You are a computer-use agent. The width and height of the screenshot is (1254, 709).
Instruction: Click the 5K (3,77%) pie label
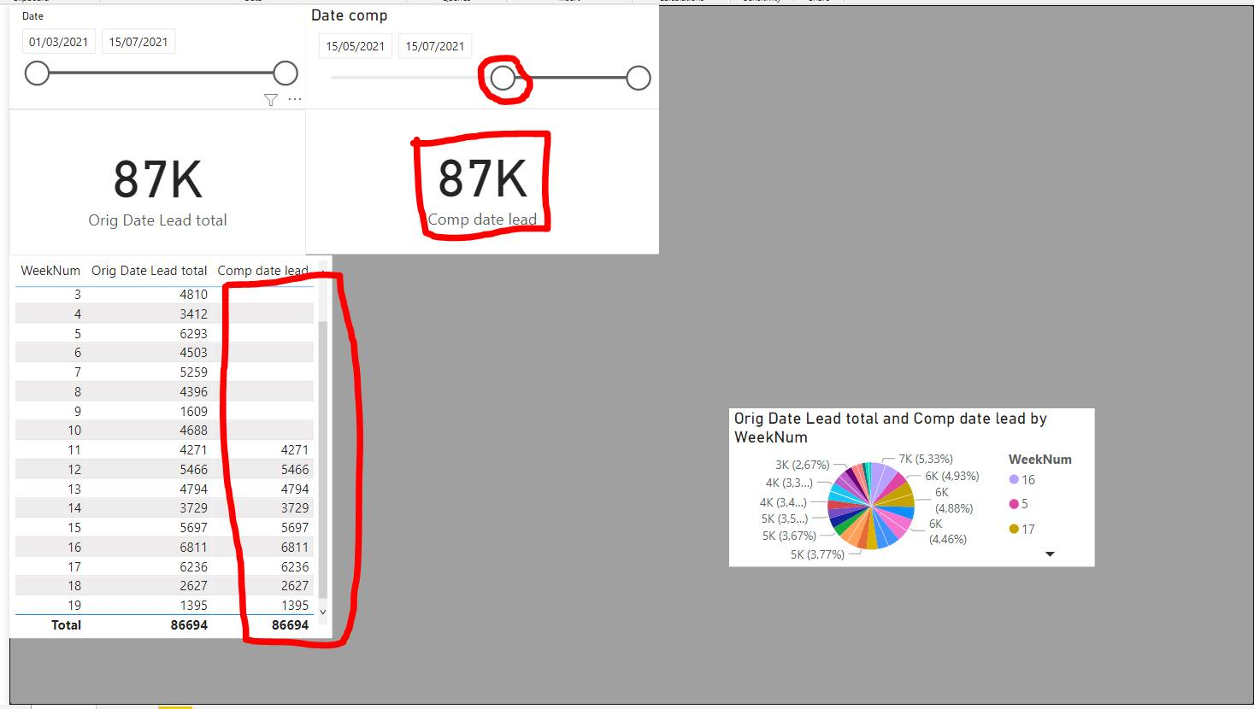click(x=817, y=554)
